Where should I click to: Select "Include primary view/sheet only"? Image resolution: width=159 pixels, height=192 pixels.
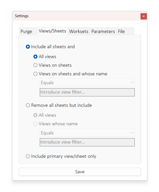28,156
